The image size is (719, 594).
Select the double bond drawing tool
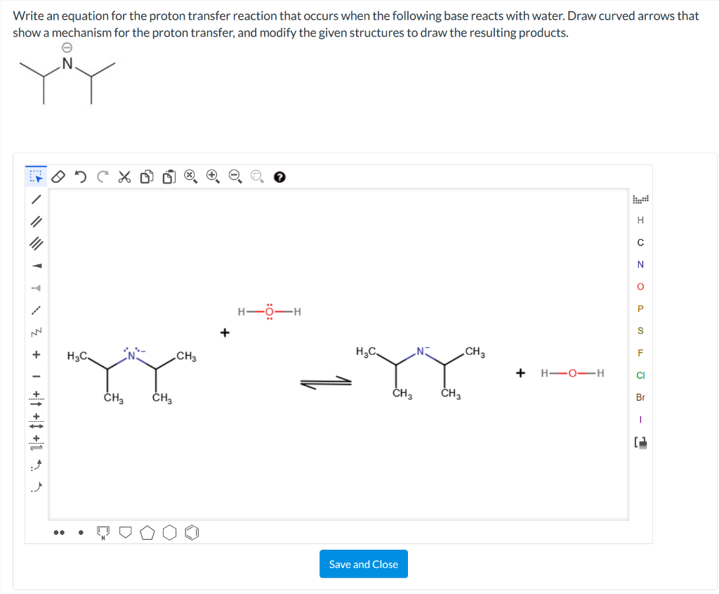click(36, 221)
